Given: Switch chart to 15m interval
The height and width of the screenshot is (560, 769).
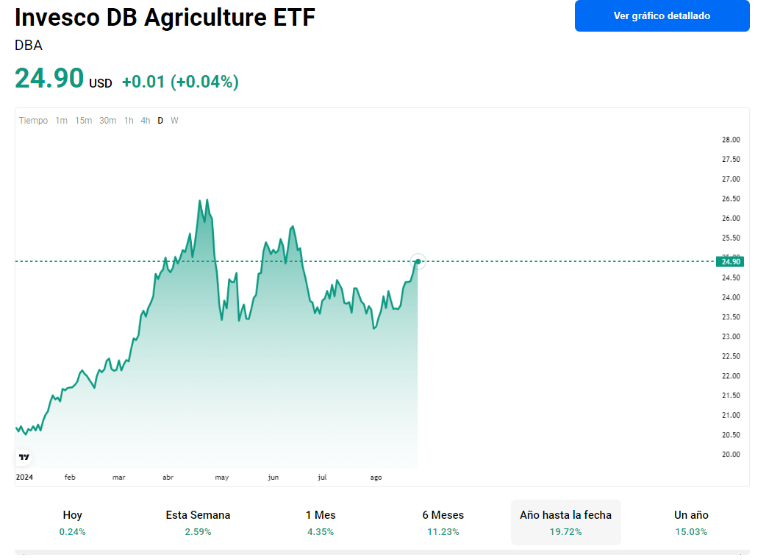Looking at the screenshot, I should (x=83, y=121).
